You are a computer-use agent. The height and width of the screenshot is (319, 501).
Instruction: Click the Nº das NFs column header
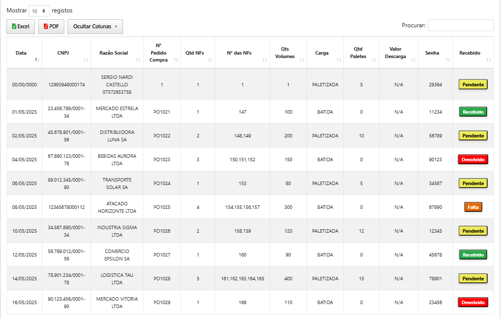point(240,53)
